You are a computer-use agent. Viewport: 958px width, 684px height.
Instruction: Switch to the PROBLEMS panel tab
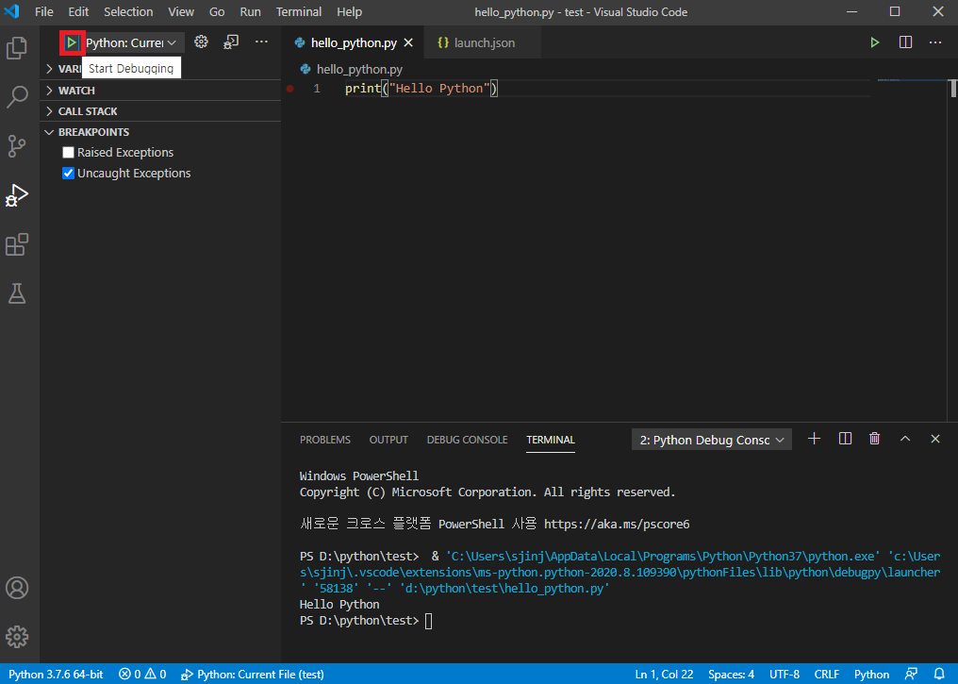point(325,440)
